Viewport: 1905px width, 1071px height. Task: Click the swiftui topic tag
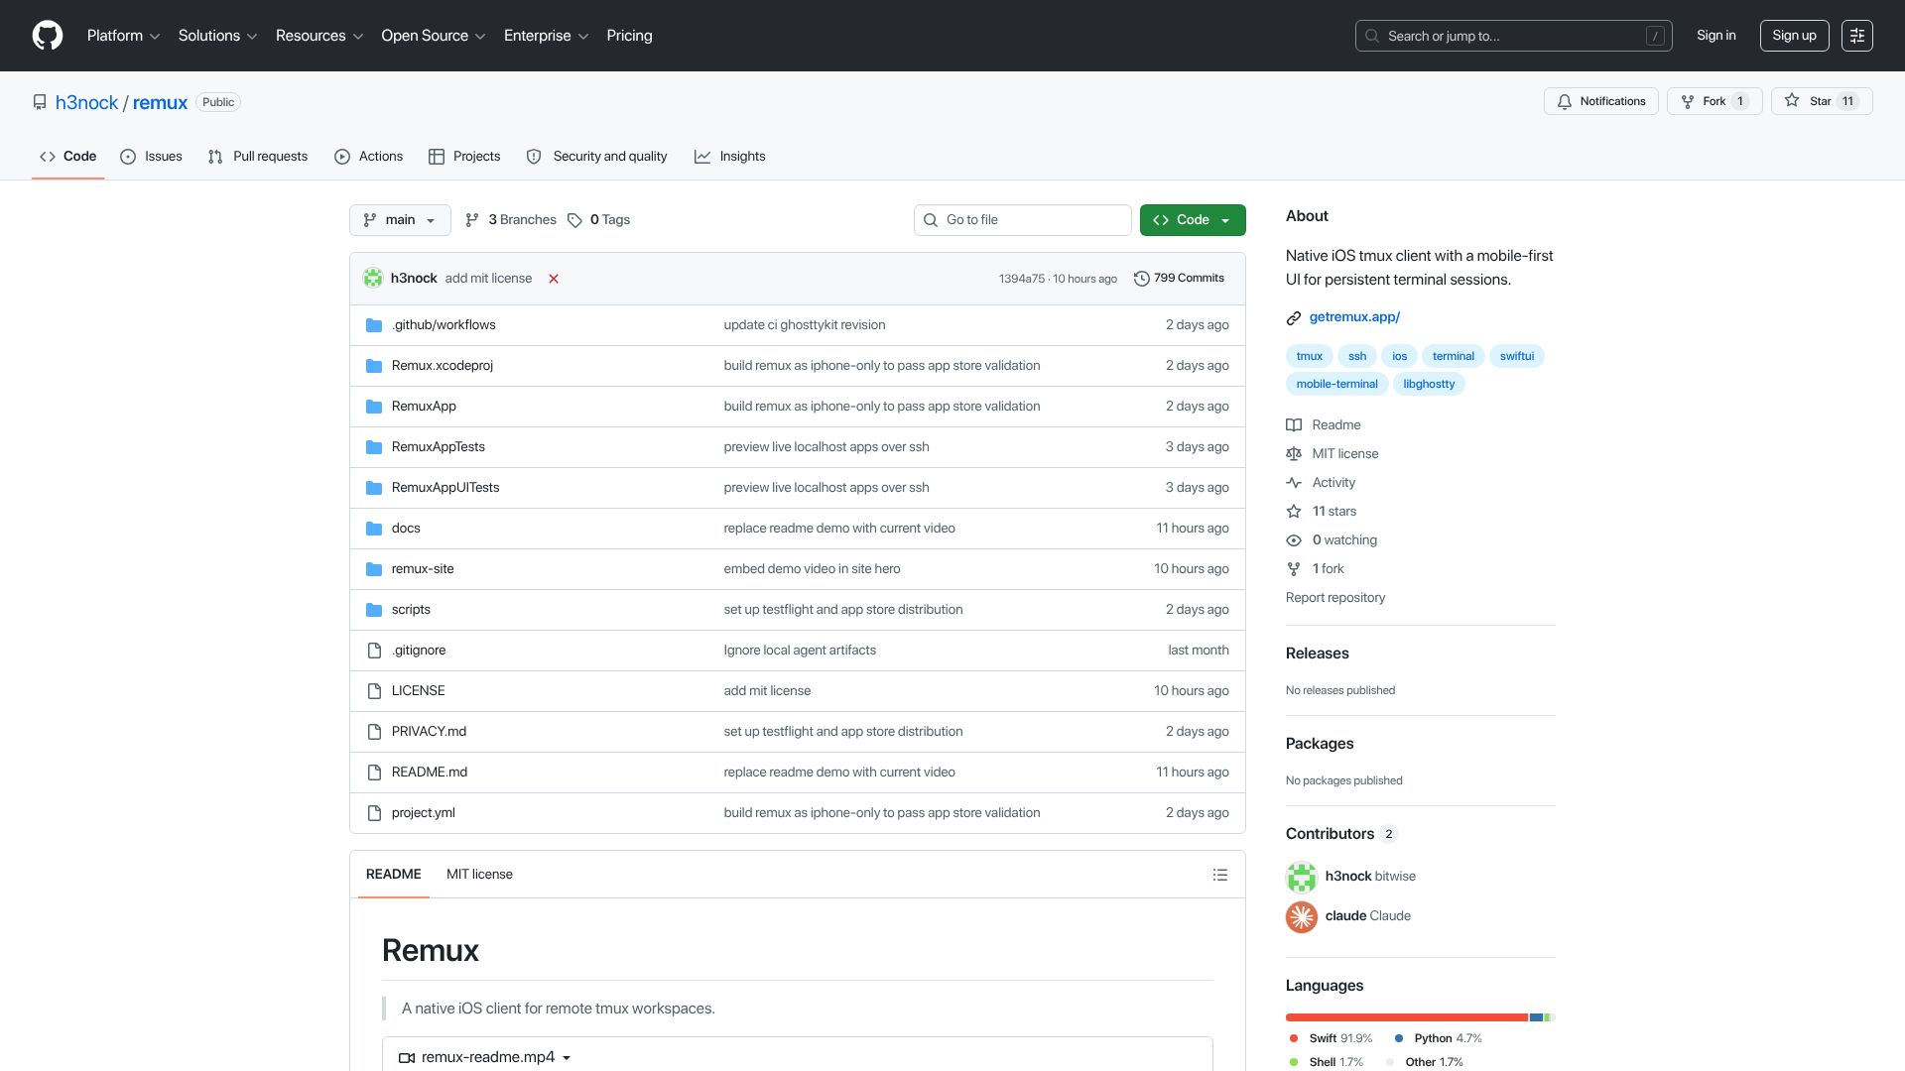point(1516,356)
